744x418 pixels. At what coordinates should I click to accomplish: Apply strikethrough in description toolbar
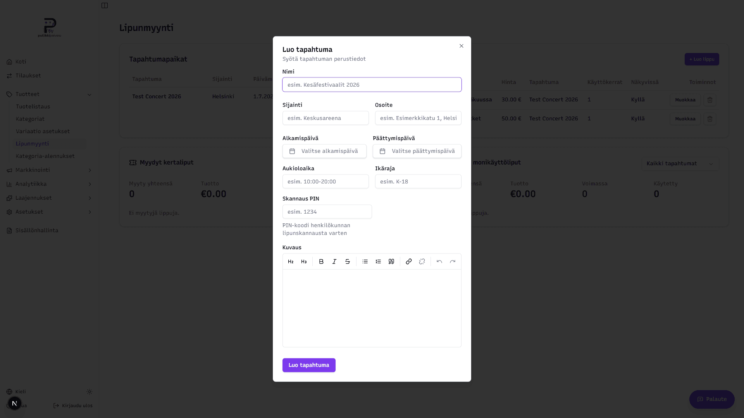click(x=348, y=262)
